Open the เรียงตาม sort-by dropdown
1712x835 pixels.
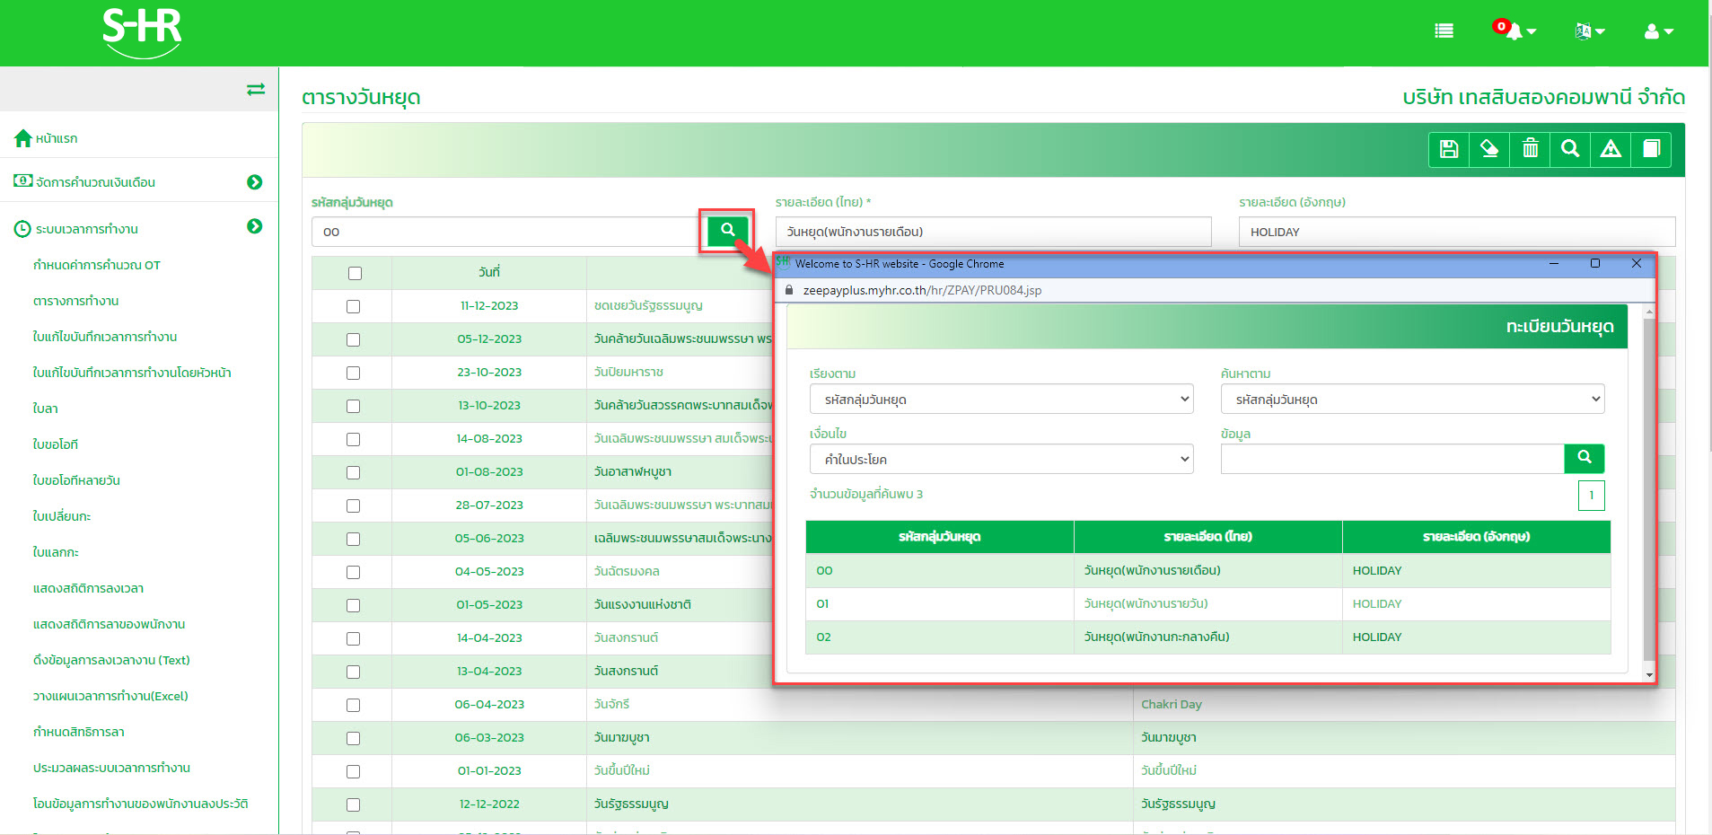(1001, 400)
